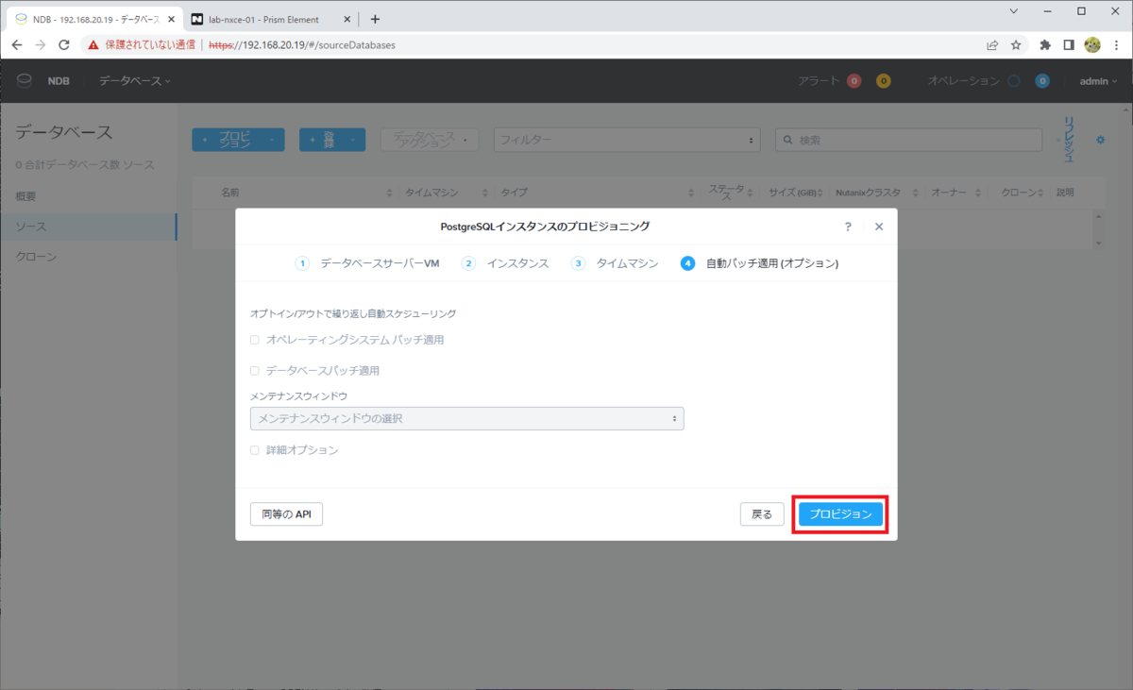Open the メンテナンスウィンドウの選択 dropdown

coord(466,418)
